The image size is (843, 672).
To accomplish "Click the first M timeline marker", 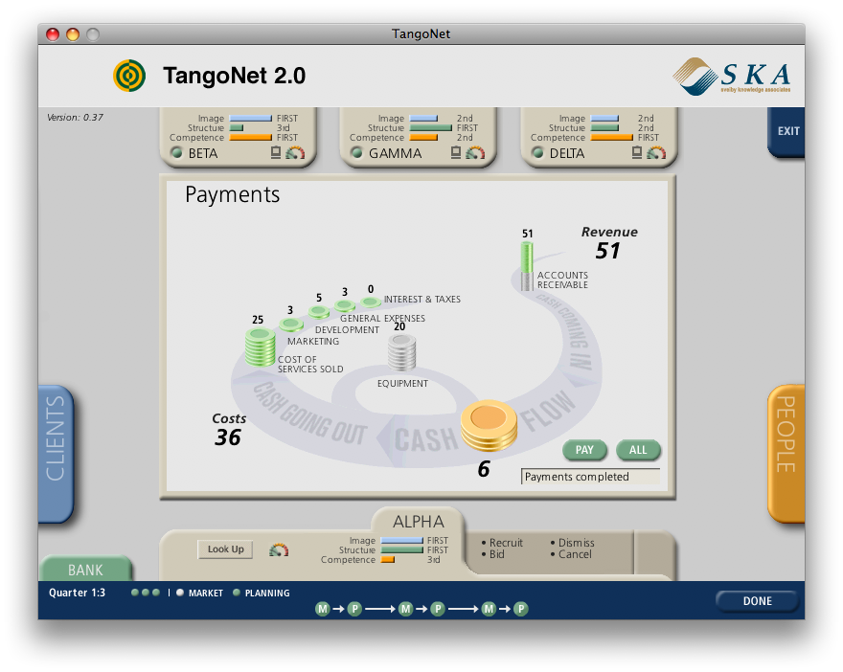I will point(323,609).
